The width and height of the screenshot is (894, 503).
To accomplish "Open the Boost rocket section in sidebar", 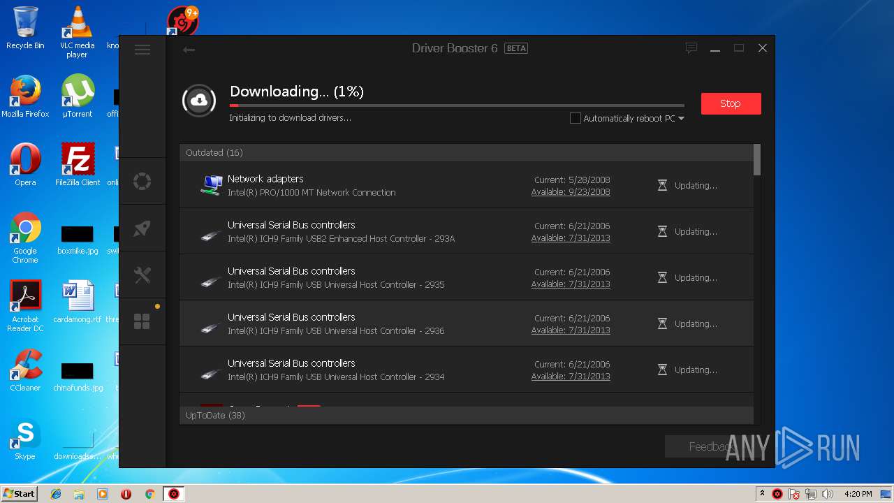I will tap(142, 228).
